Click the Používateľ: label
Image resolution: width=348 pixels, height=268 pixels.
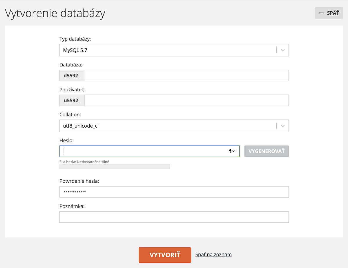pos(72,90)
